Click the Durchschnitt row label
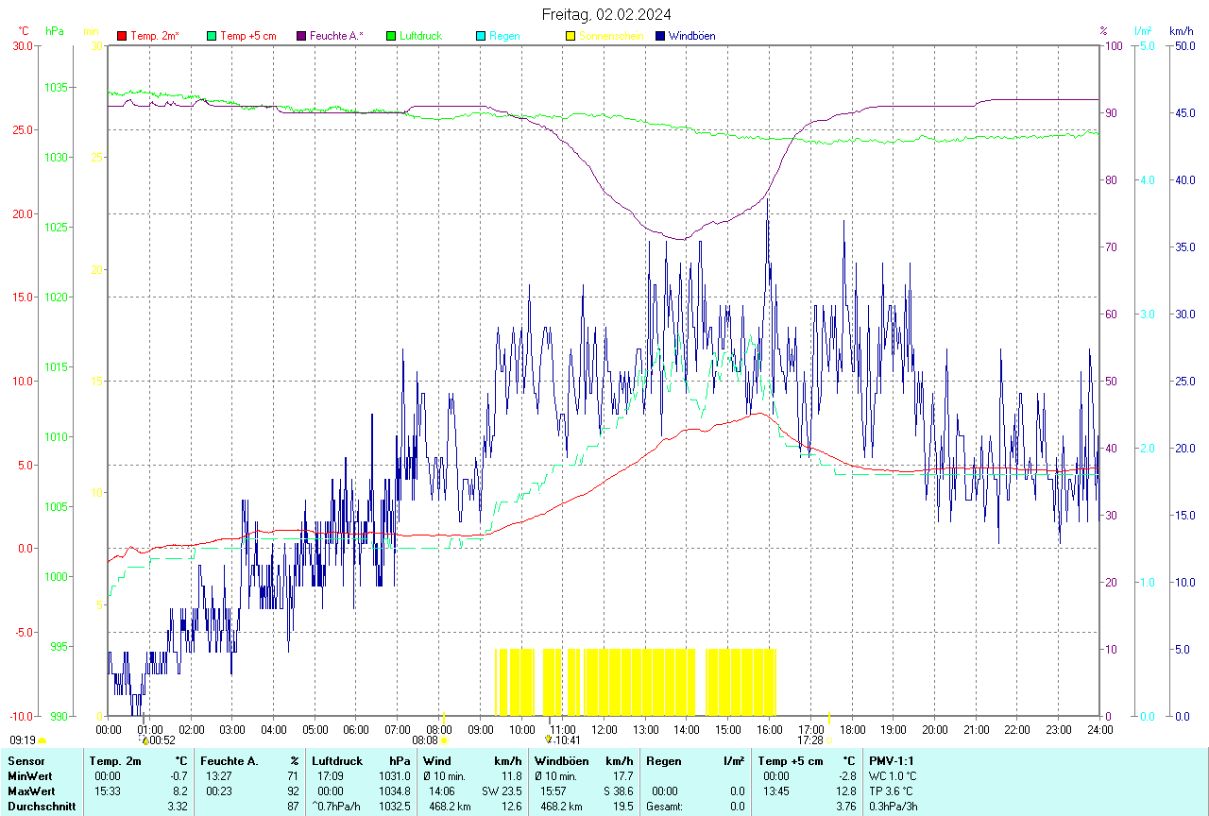Image resolution: width=1209 pixels, height=816 pixels. (42, 807)
